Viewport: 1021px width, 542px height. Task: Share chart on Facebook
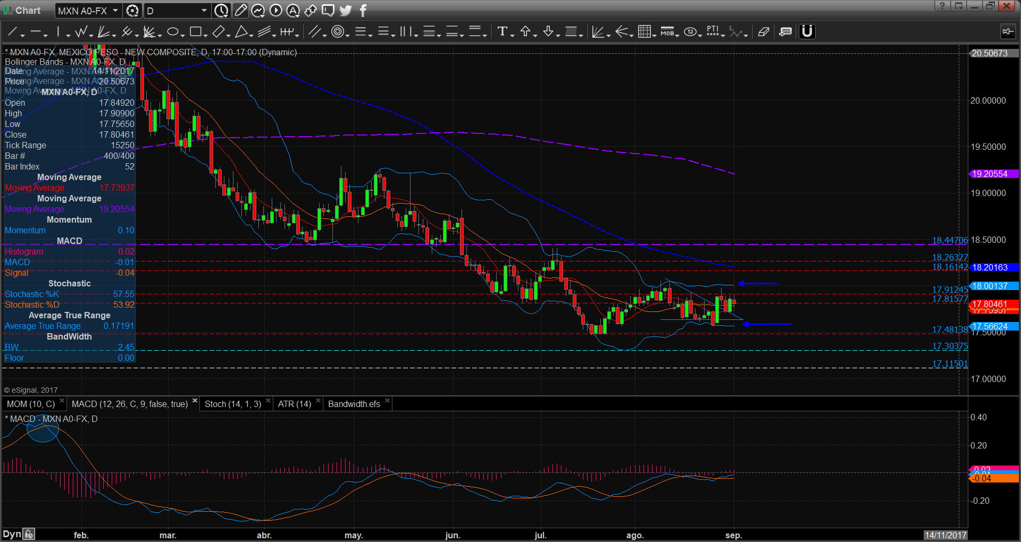pos(363,11)
